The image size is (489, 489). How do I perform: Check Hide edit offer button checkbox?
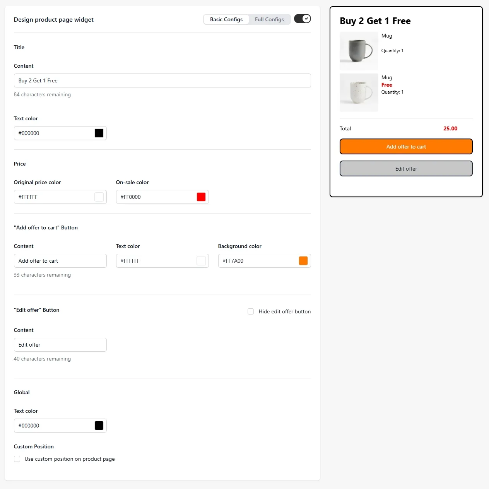pos(251,311)
